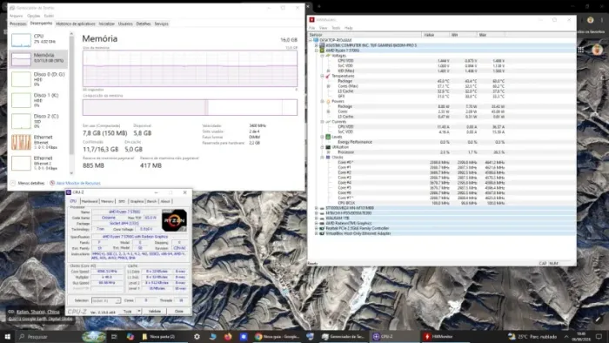This screenshot has width=609, height=343.
Task: Open the Exibir menu in Task Manager
Action: 49,16
